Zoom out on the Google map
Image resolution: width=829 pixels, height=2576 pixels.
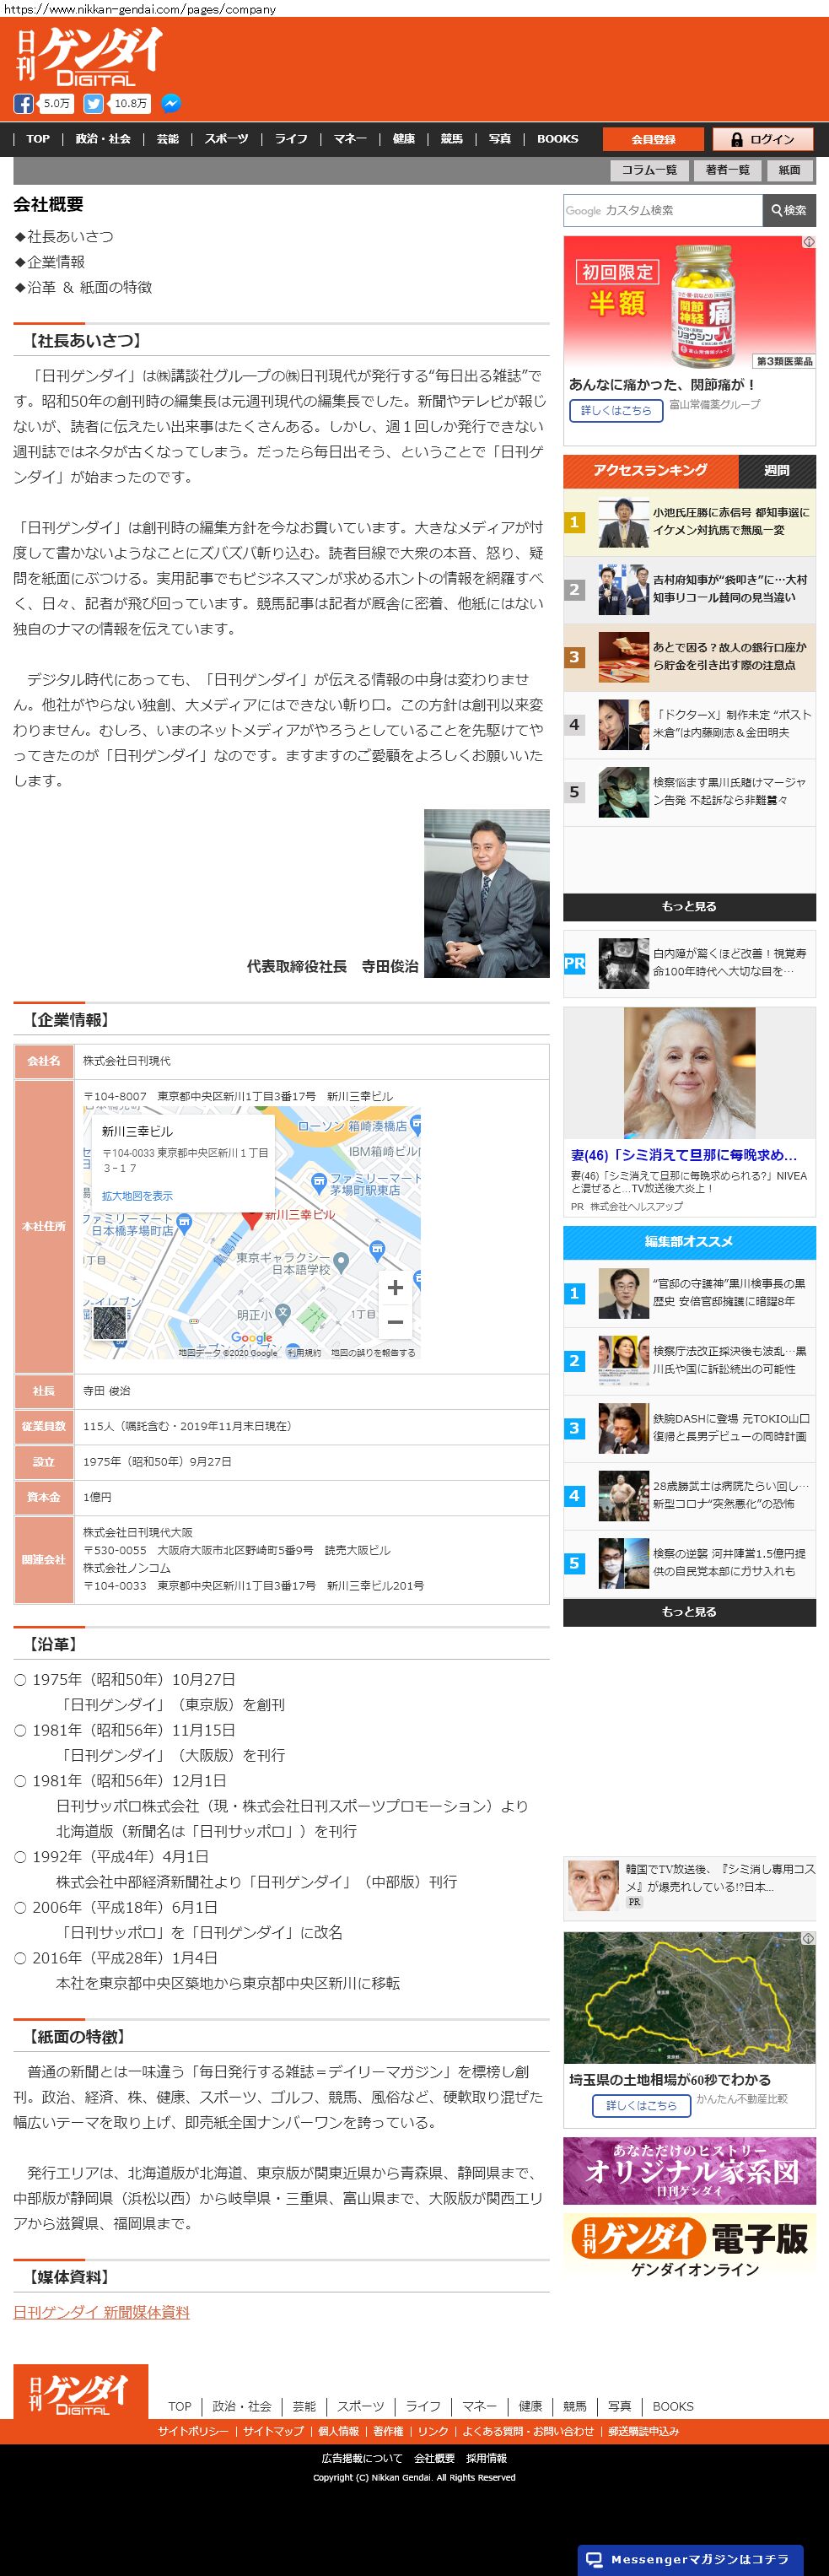[x=395, y=1322]
